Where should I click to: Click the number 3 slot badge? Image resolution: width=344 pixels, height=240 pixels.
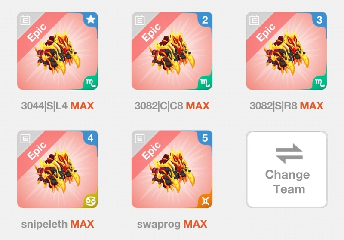319,20
